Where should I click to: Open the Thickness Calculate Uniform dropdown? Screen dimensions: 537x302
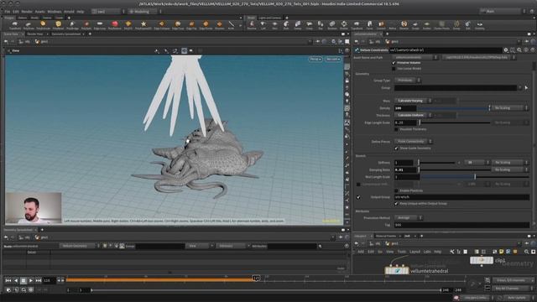coord(413,115)
